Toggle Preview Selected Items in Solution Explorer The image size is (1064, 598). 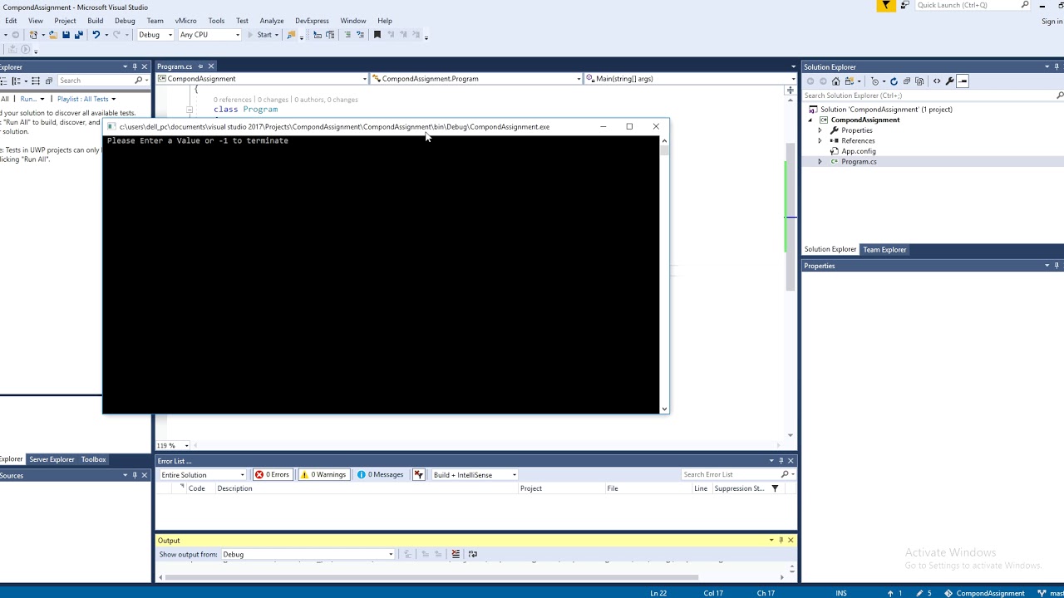[x=963, y=81]
